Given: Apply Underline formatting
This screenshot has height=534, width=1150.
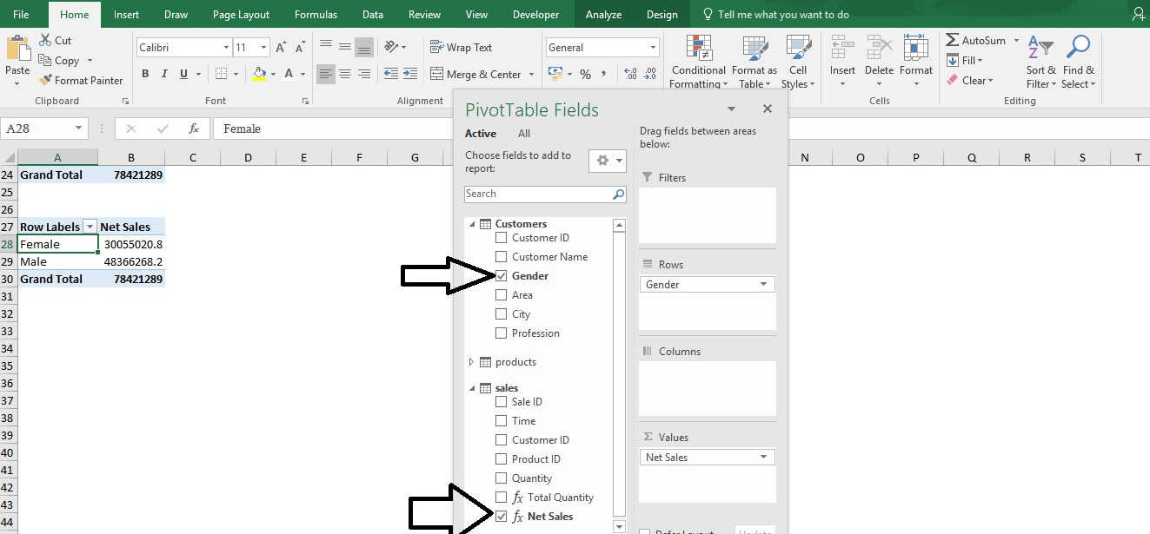Looking at the screenshot, I should click(x=183, y=74).
